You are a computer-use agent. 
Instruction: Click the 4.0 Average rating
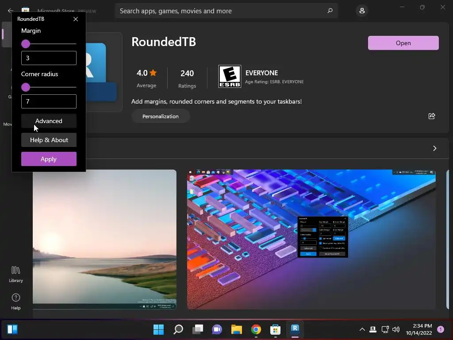146,78
